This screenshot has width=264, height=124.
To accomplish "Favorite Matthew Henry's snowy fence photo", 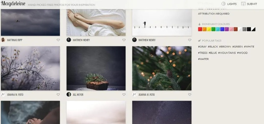I will pos(190,40).
